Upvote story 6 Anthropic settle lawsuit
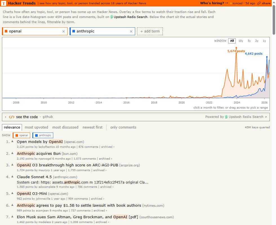Viewport: 276px width, 225px height. pyautogui.click(x=12, y=205)
